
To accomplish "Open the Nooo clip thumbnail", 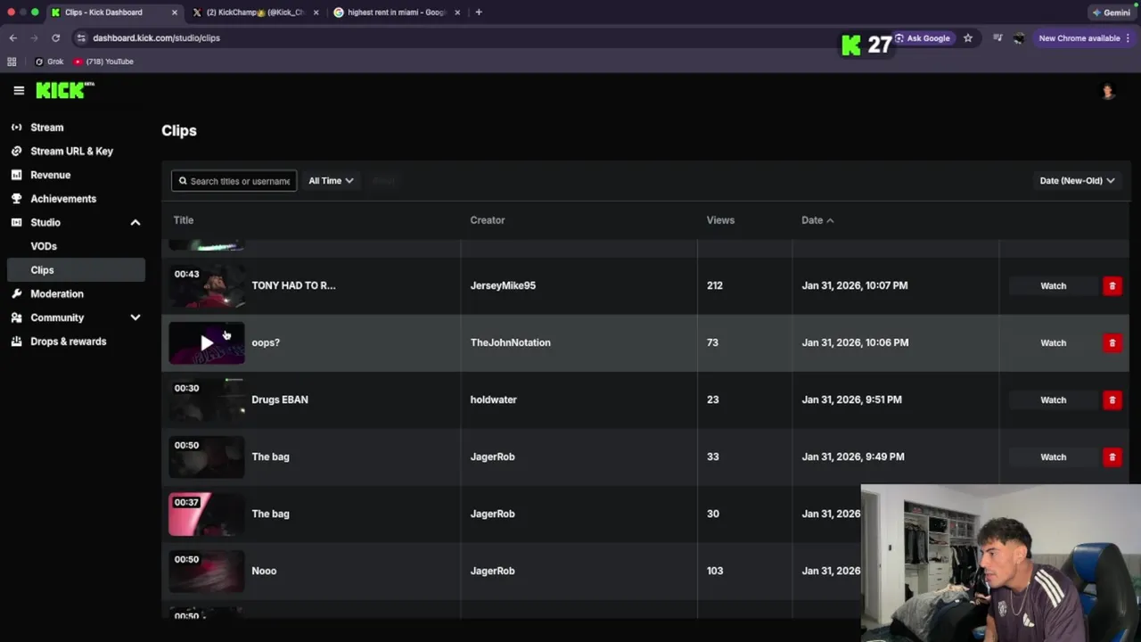I will click(x=207, y=571).
